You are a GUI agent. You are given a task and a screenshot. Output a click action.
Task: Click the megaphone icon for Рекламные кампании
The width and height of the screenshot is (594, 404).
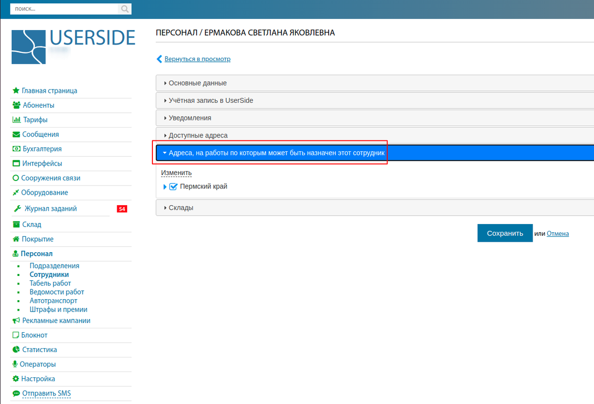(x=16, y=320)
